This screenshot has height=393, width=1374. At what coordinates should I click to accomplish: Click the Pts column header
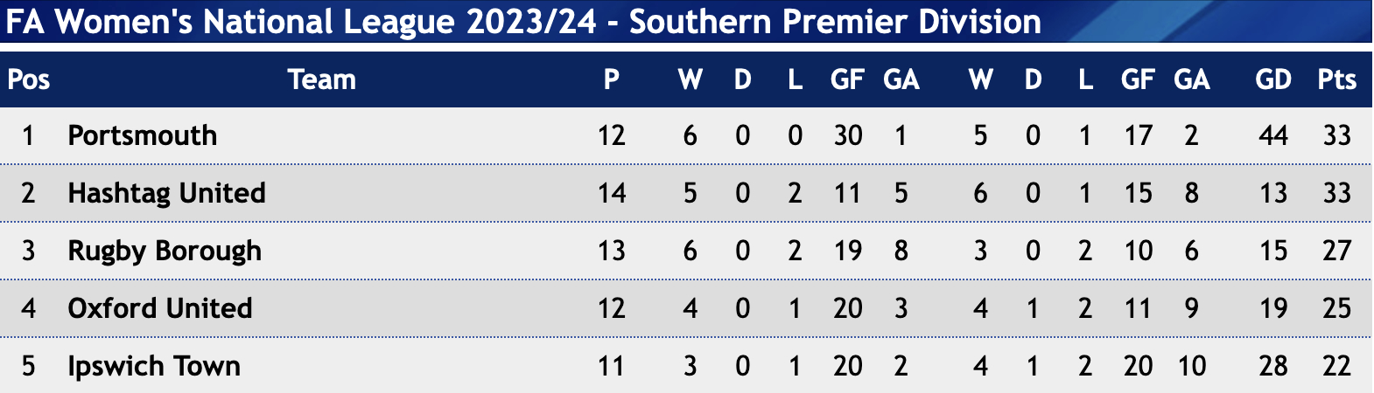click(1337, 79)
